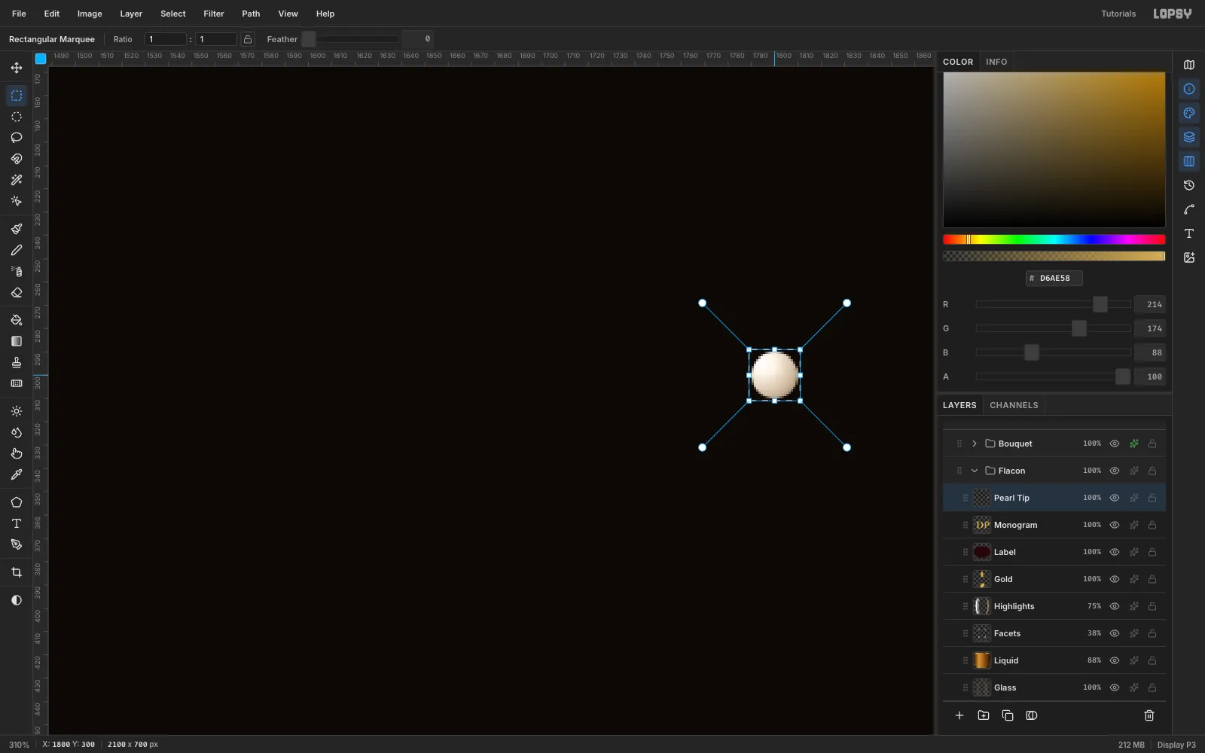This screenshot has width=1205, height=753.
Task: Expand the Bouquet group
Action: [975, 444]
